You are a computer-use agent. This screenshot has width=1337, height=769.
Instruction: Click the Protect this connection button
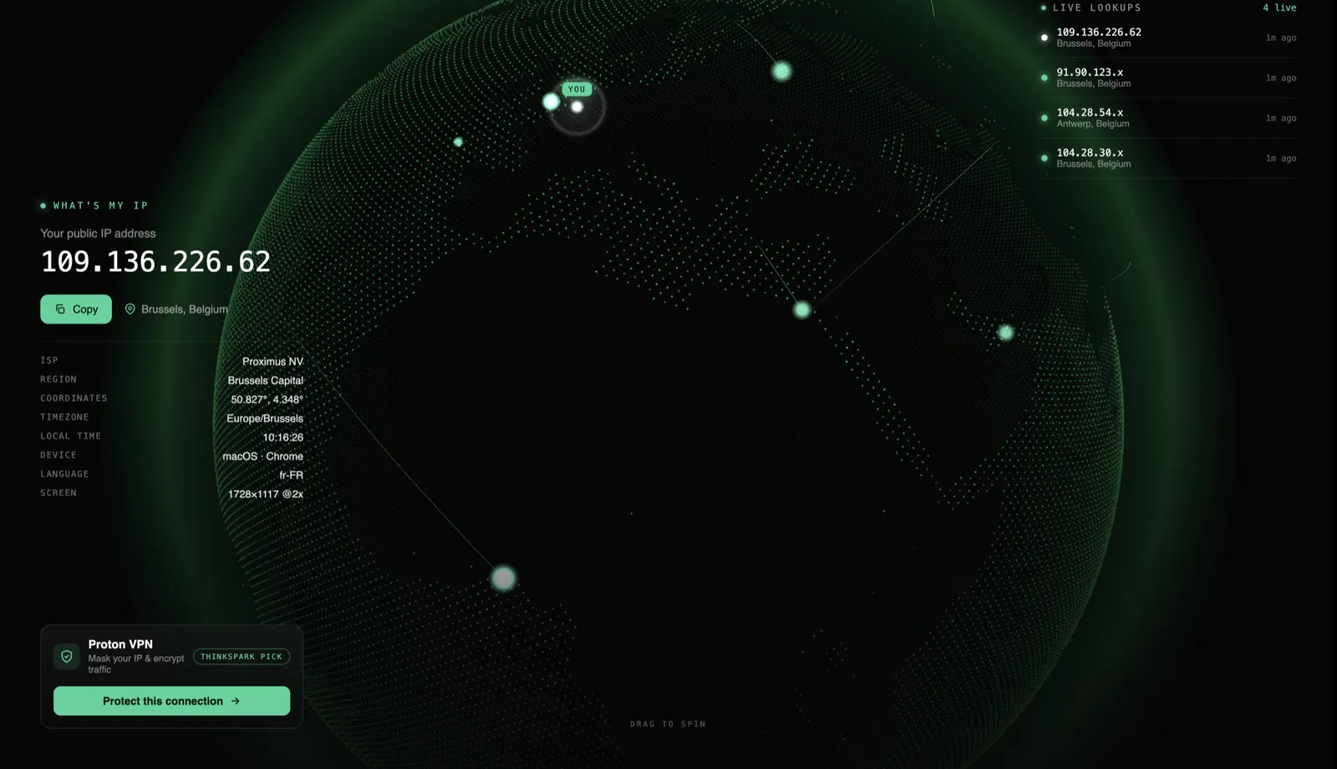[x=171, y=701]
